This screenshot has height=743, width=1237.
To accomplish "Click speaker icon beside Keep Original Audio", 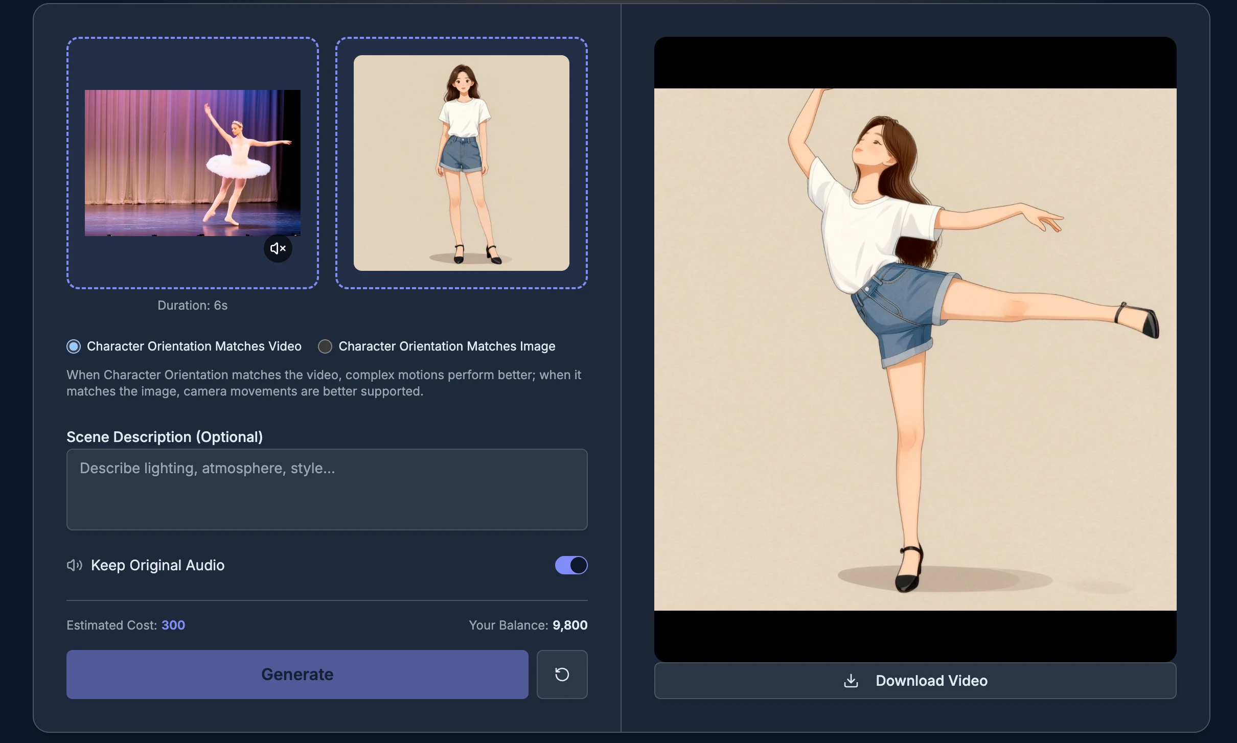I will point(75,565).
